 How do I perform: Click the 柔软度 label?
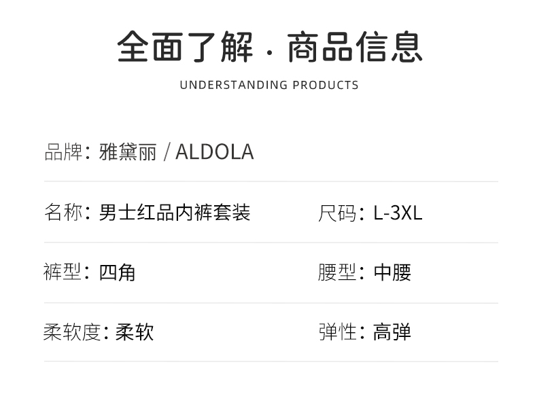[71, 332]
